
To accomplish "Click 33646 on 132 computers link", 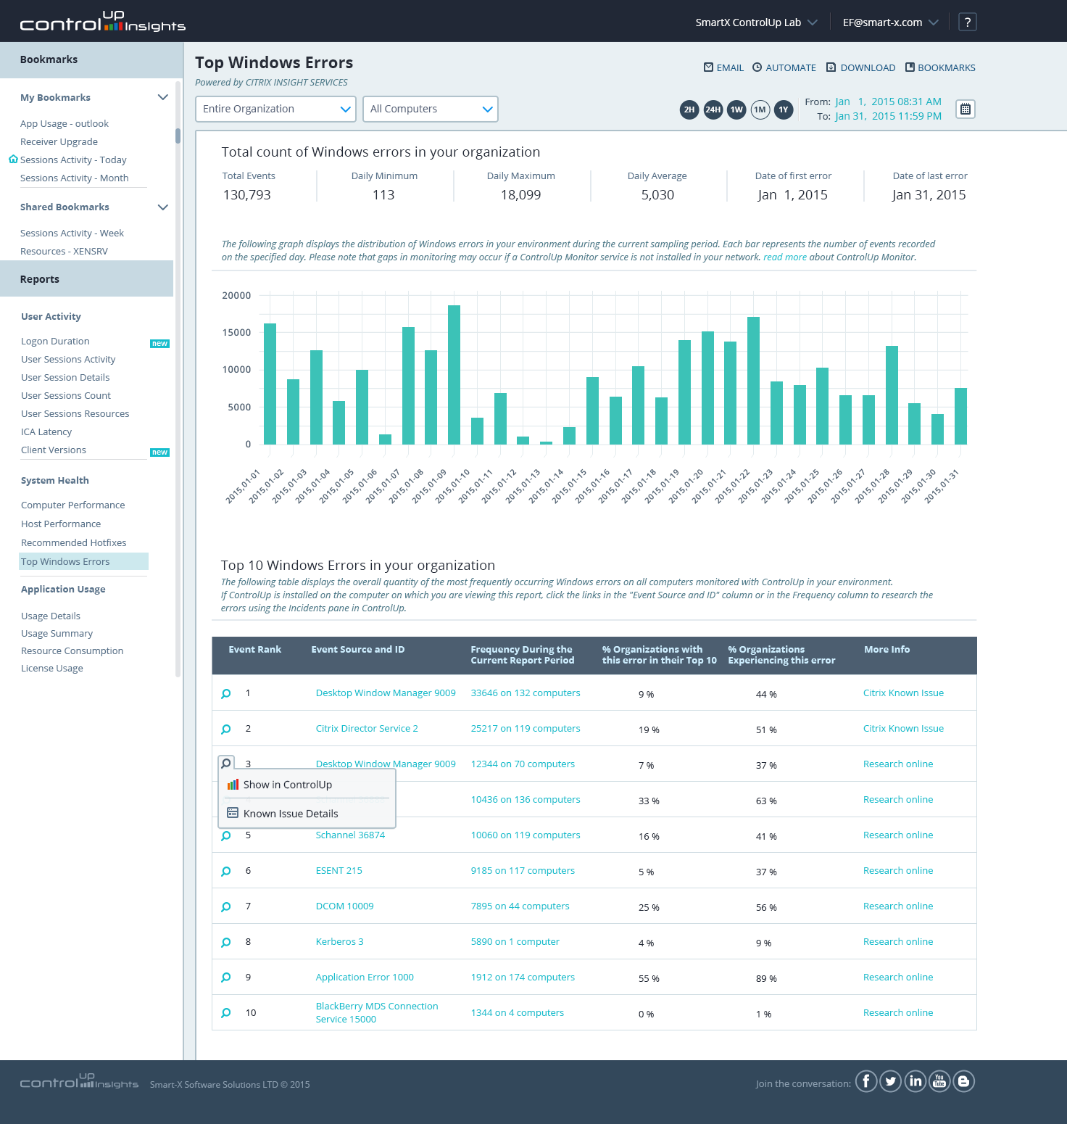I will [x=526, y=693].
